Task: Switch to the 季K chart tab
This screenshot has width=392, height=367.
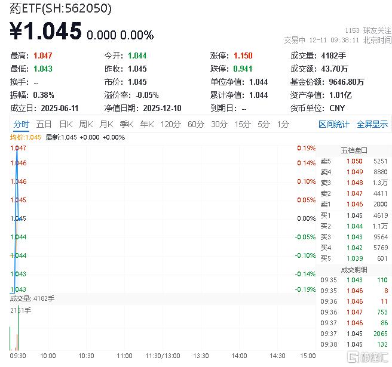Action: (127, 124)
